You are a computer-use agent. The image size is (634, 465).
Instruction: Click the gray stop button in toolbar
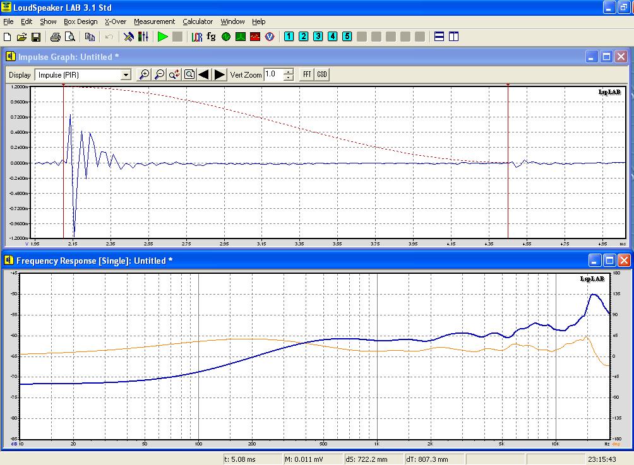click(177, 37)
